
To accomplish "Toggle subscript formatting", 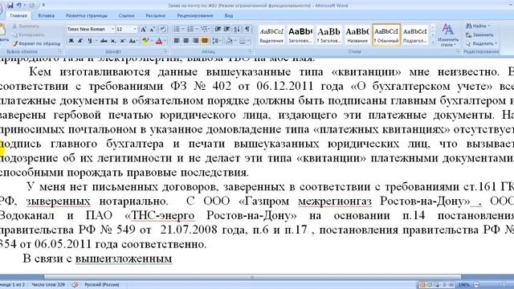I will click(113, 41).
